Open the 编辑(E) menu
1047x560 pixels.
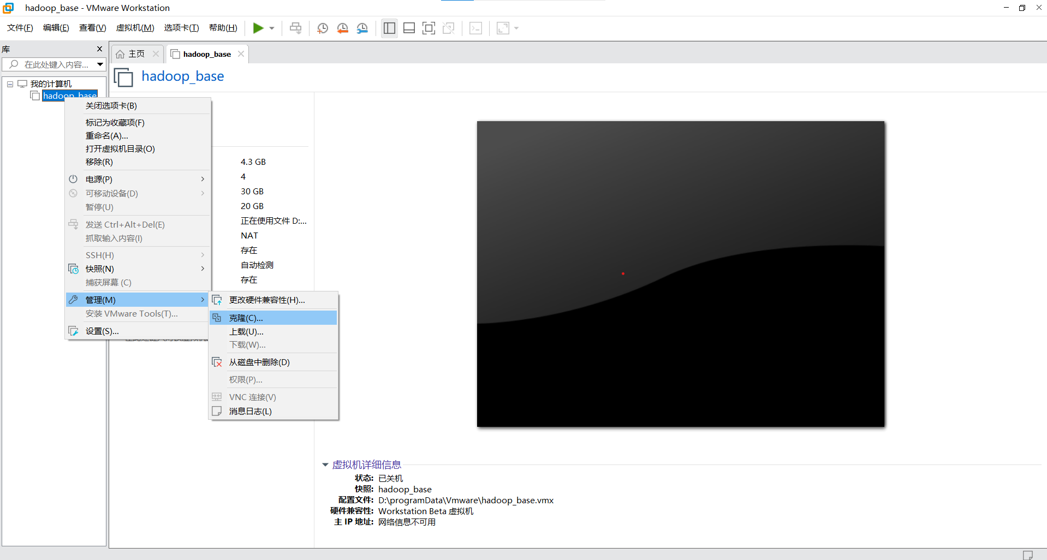click(x=56, y=28)
